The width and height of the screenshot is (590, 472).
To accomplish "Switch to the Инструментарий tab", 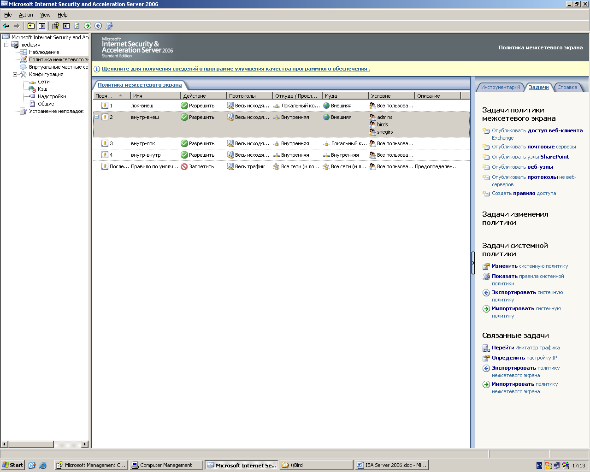I will pos(500,87).
